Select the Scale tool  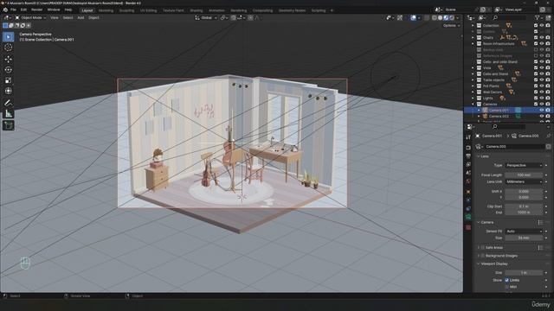point(9,80)
